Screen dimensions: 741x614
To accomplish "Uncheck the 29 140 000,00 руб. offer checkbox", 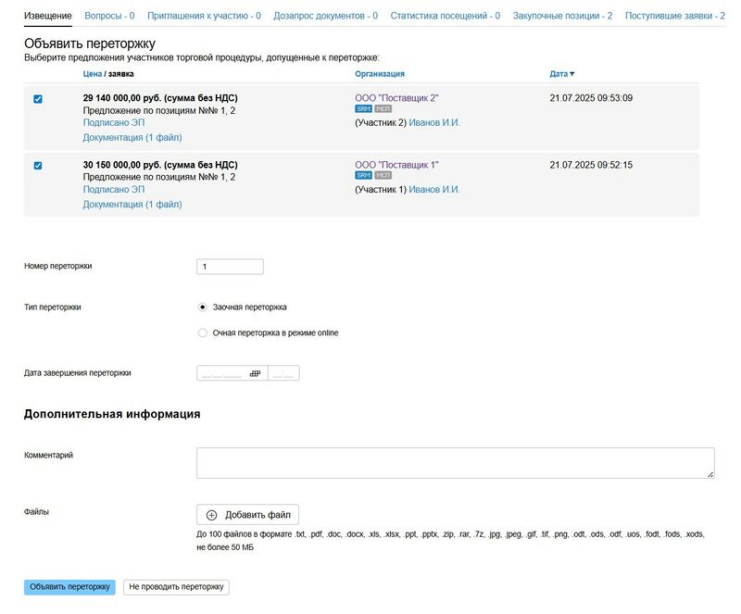I will [x=38, y=99].
